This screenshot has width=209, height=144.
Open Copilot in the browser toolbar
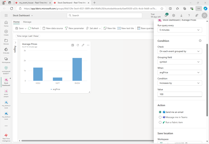(205, 9)
